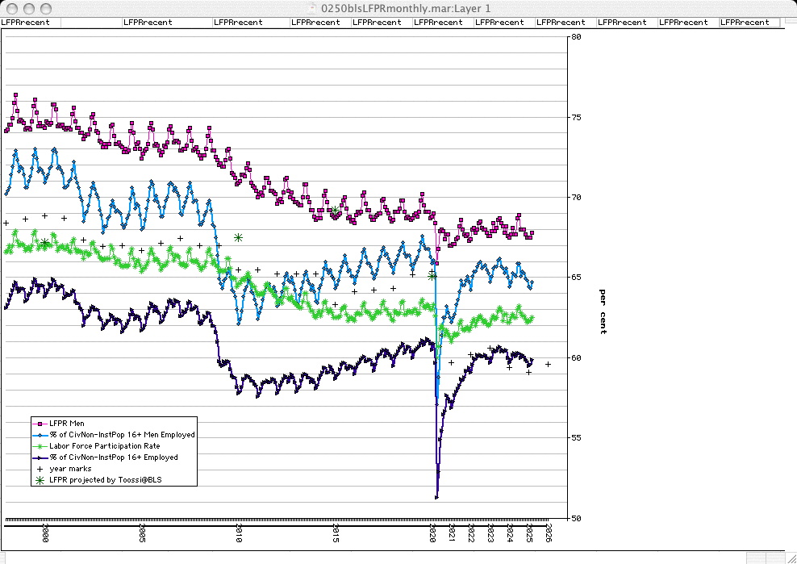This screenshot has height=564, width=797.
Task: Click the 2020 year label on the horizontal axis
Action: click(x=432, y=533)
